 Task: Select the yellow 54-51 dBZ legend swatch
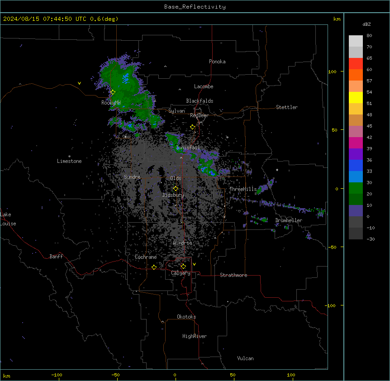tap(356, 97)
